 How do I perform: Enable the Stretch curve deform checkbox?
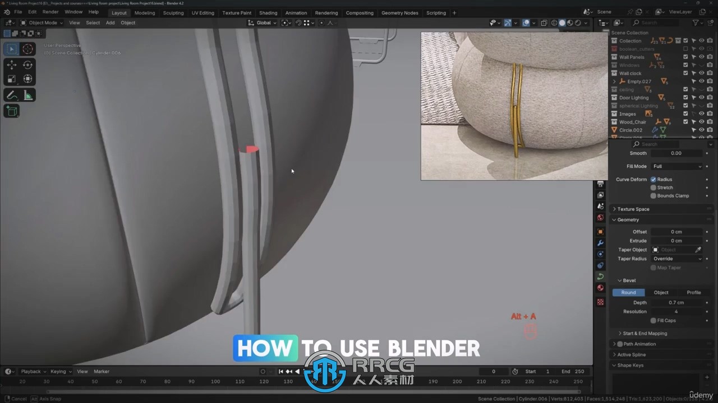[x=653, y=188]
